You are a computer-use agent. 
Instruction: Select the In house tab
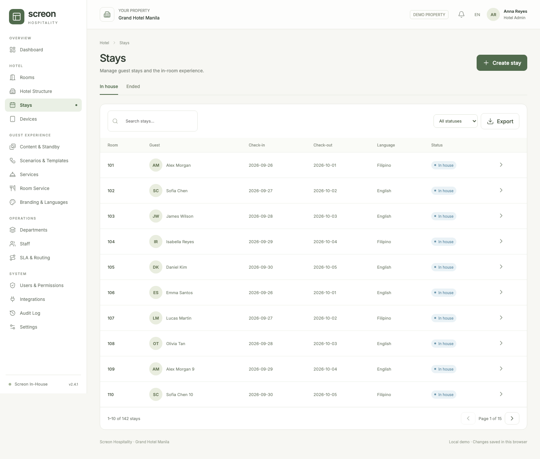tap(109, 87)
